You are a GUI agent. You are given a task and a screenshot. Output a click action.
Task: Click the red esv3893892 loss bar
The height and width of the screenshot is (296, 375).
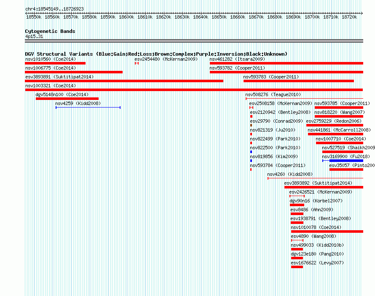(x=324, y=187)
